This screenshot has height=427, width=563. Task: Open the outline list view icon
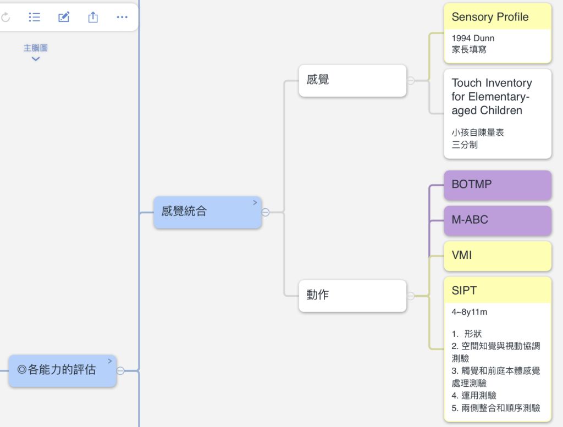[x=35, y=18]
